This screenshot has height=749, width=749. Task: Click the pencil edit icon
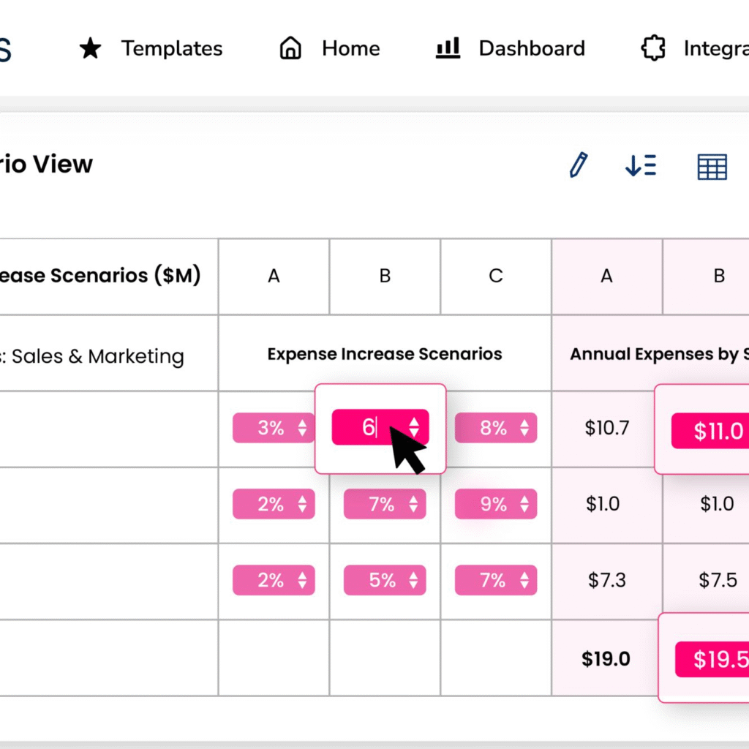pyautogui.click(x=578, y=165)
